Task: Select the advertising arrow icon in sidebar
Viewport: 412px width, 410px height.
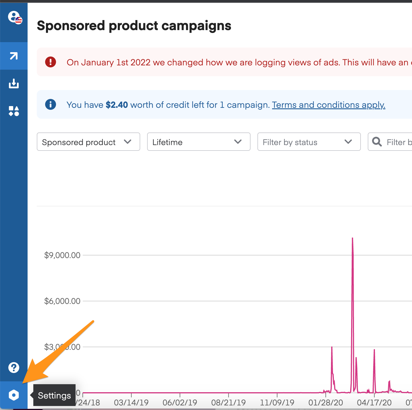Action: coord(14,56)
